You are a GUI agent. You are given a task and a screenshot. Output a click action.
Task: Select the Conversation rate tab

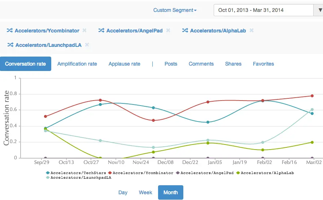click(x=26, y=64)
